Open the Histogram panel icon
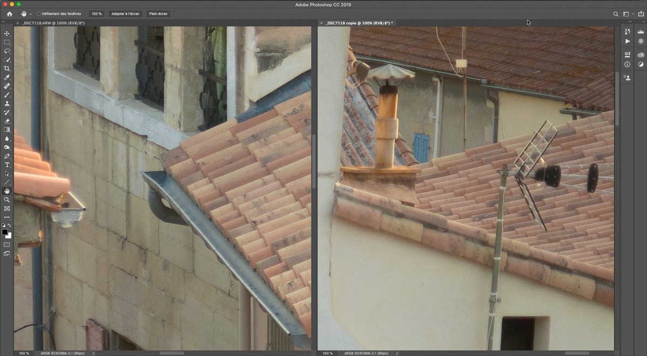This screenshot has height=356, width=647. (x=641, y=32)
